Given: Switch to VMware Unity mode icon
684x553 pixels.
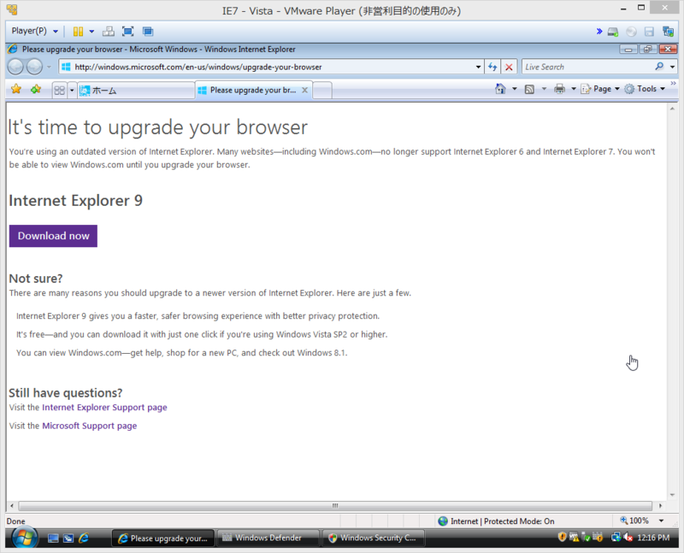Looking at the screenshot, I should (x=148, y=32).
